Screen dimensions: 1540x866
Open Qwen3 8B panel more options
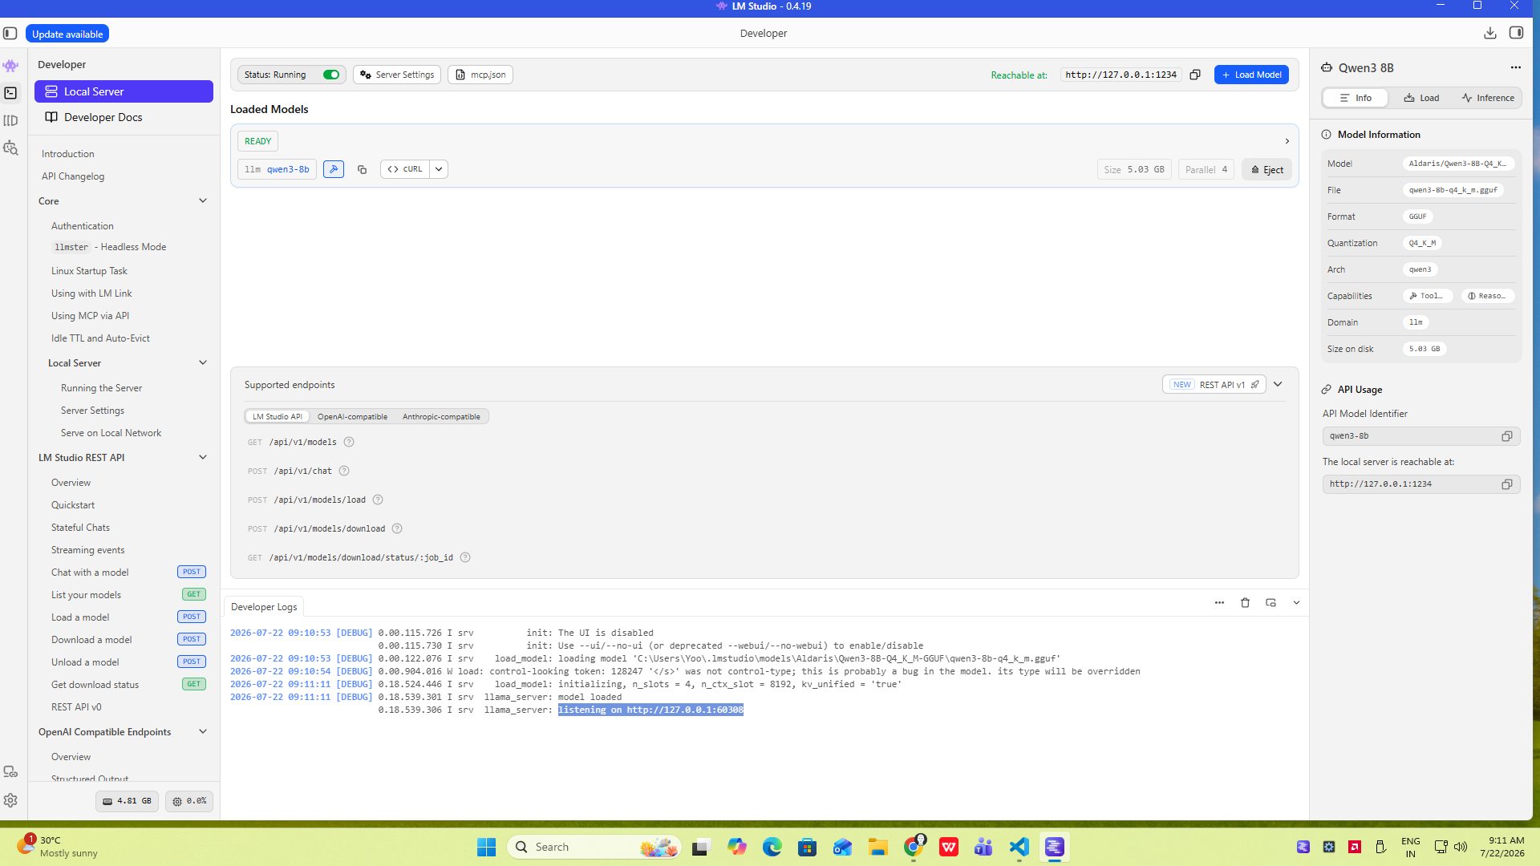pyautogui.click(x=1515, y=68)
